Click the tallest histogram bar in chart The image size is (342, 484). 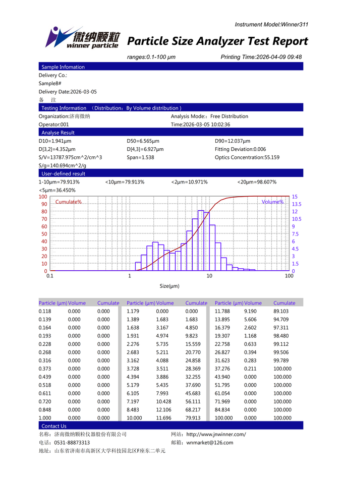tap(201, 240)
